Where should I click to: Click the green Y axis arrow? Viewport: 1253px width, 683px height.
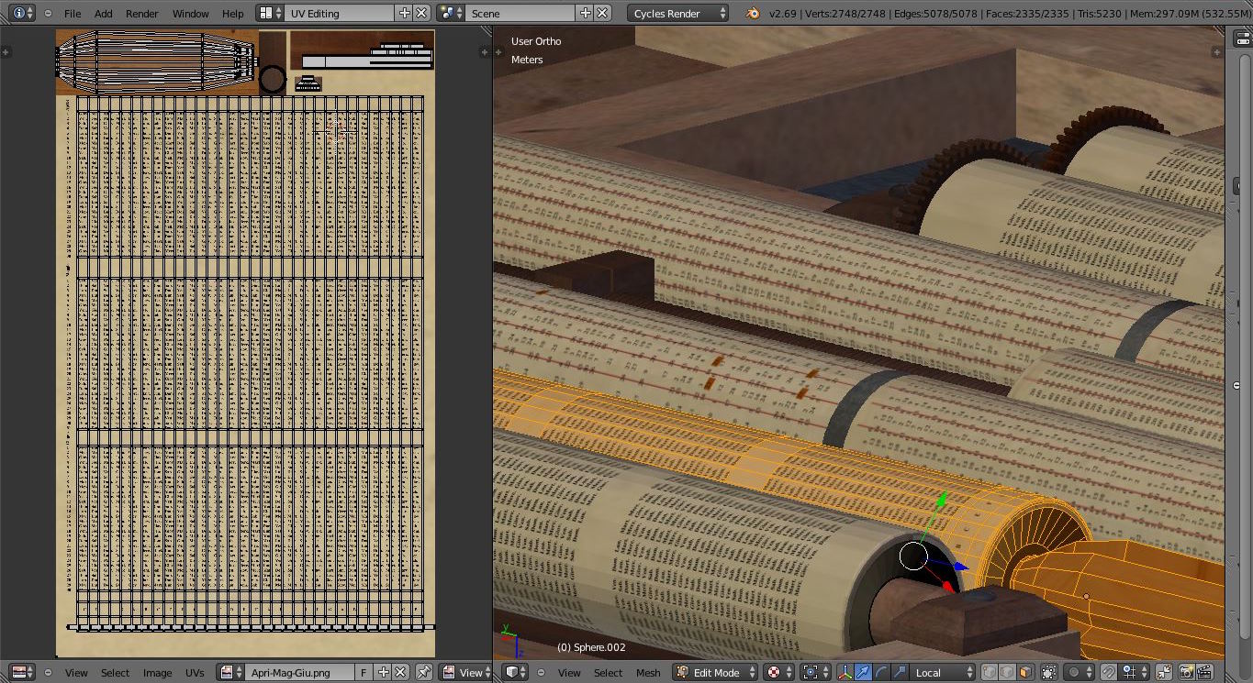(x=941, y=501)
